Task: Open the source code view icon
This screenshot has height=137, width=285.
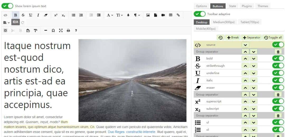Action: (x=6, y=15)
